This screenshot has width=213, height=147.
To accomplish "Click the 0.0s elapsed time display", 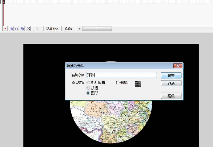I will pos(68,29).
